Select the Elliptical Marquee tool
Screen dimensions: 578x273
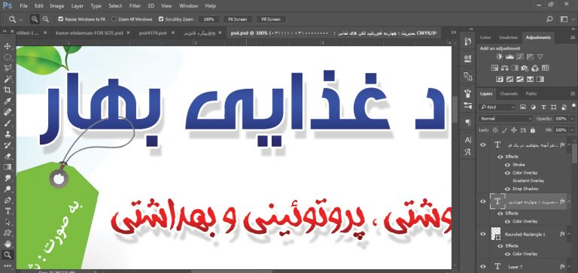point(8,57)
